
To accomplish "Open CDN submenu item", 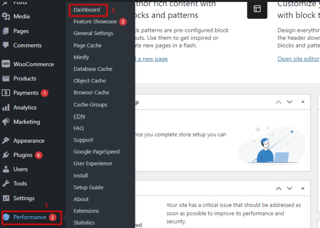I will tap(79, 116).
